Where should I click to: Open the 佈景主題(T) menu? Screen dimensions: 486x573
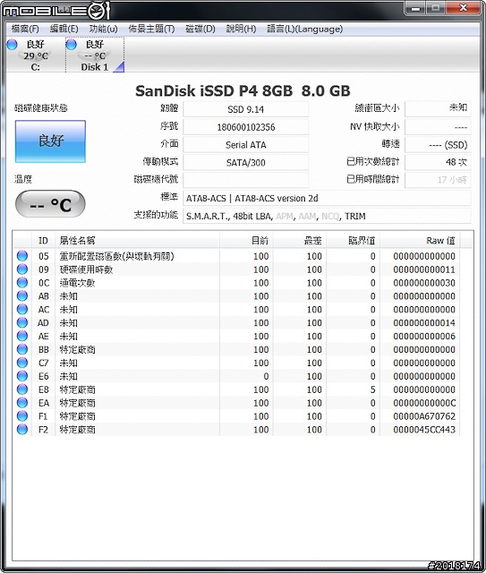point(151,29)
